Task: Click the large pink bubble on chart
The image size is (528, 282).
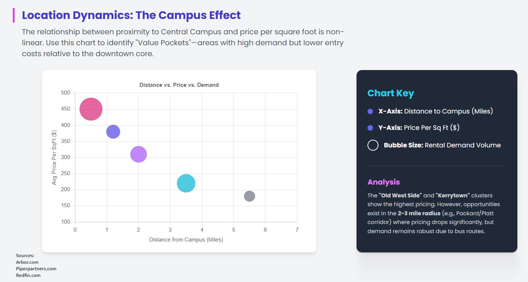Action: [91, 109]
